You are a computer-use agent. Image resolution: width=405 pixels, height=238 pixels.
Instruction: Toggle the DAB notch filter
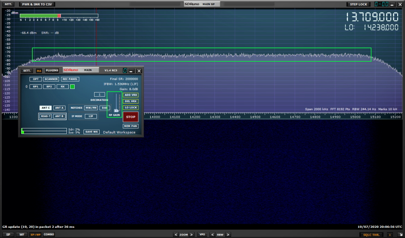pyautogui.click(x=104, y=108)
